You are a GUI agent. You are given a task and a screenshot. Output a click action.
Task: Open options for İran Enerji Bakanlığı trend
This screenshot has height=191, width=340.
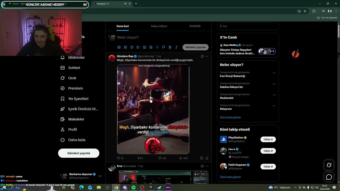[274, 73]
